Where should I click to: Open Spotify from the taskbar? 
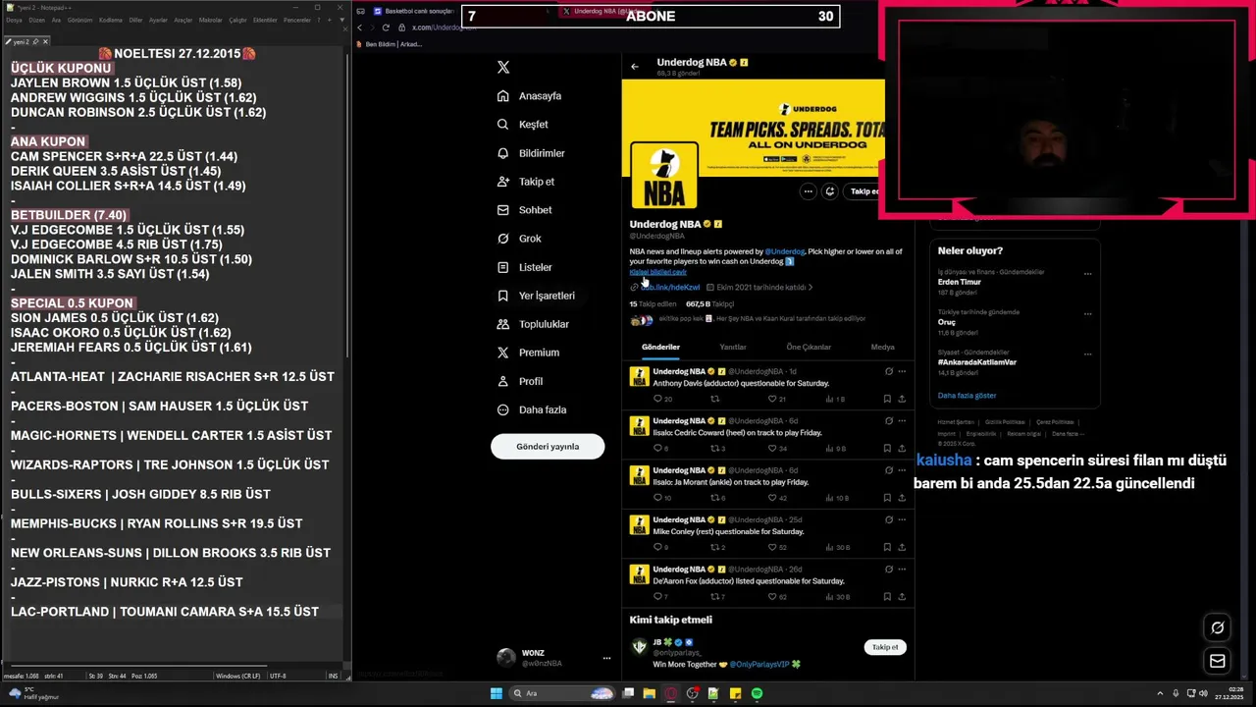tap(758, 693)
